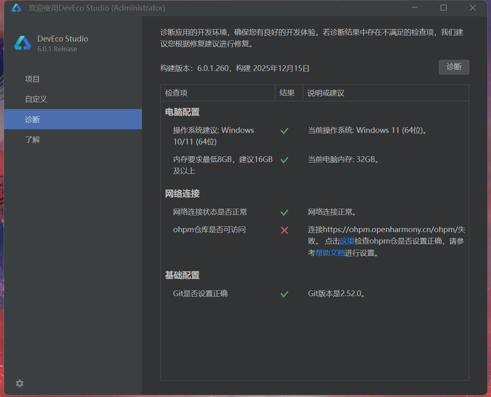The height and width of the screenshot is (397, 491).
Task: Click the DevEco Studio title in the sidebar
Action: (x=63, y=39)
